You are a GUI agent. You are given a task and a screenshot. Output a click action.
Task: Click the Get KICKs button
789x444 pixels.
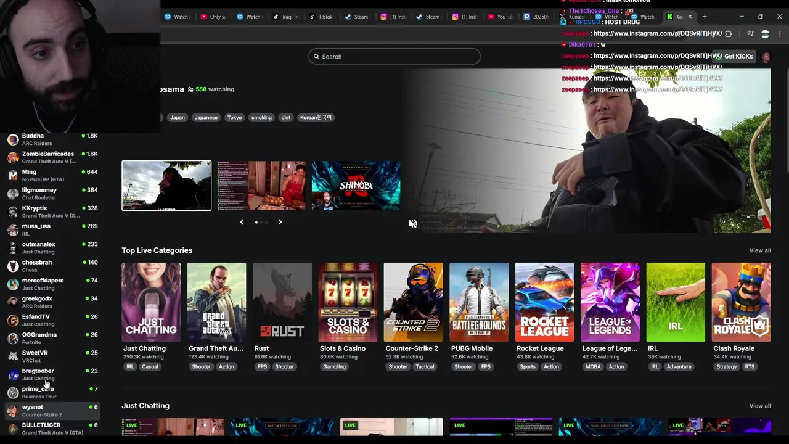coord(734,57)
